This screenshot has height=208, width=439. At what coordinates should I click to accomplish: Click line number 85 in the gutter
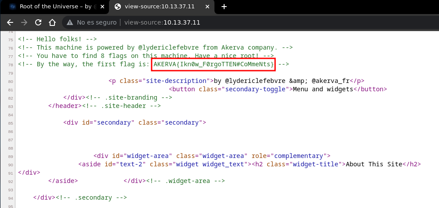[x=11, y=123]
